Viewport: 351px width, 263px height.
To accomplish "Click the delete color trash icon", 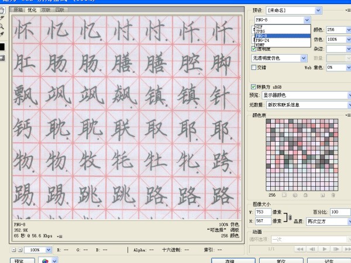I will point(333,195).
